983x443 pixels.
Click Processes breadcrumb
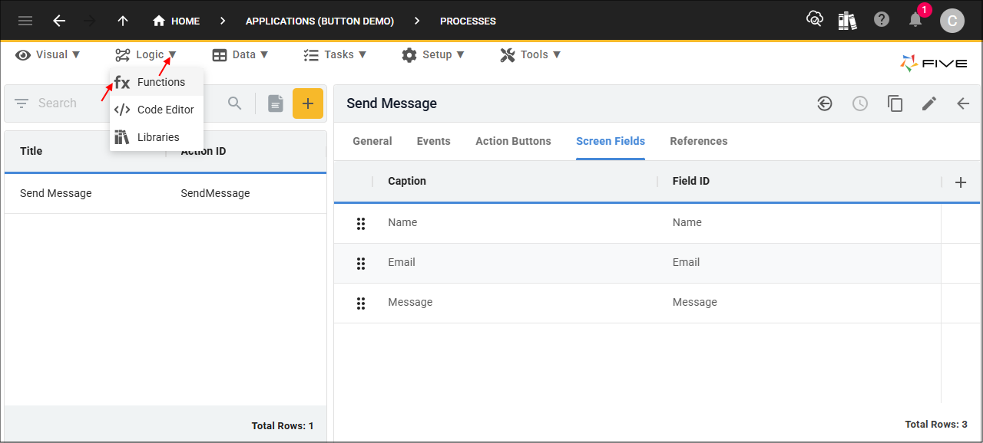click(x=468, y=21)
